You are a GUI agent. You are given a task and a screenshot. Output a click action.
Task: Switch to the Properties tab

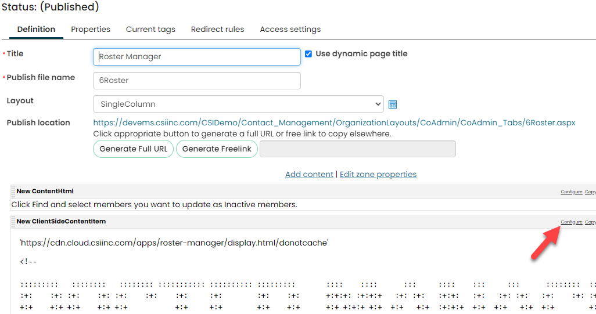point(91,29)
